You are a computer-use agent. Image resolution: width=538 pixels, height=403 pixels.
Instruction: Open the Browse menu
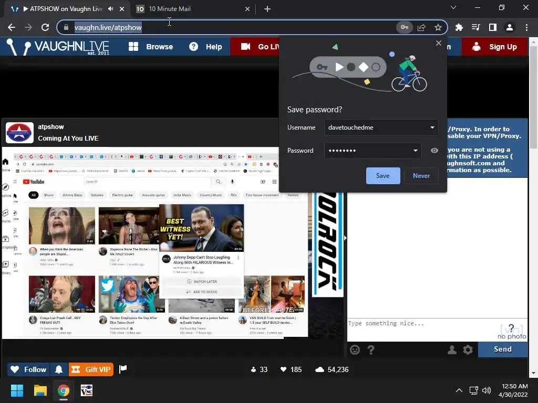[x=151, y=47]
